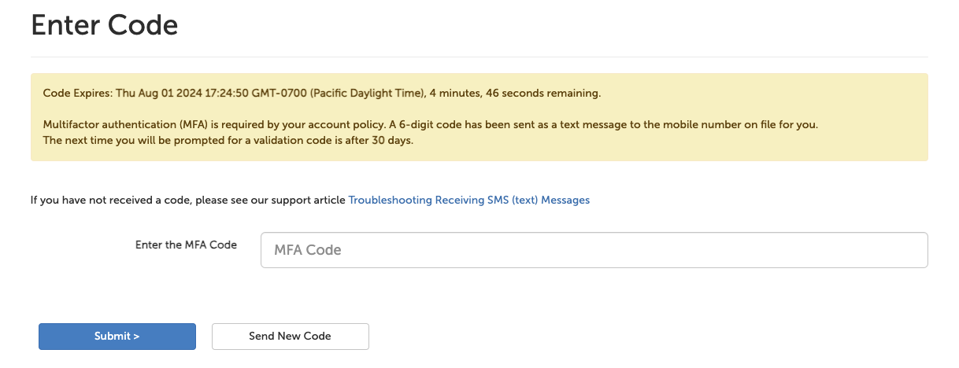Click 'If you have not received a code' text
Screen dimensions: 959x368
[110, 201]
